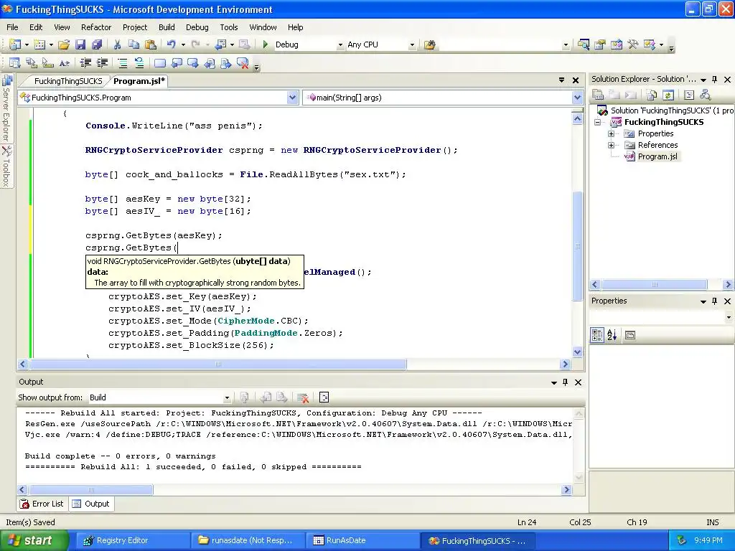This screenshot has width=735, height=551.
Task: Collapse the FuckingThingSUCKS project node
Action: 598,122
